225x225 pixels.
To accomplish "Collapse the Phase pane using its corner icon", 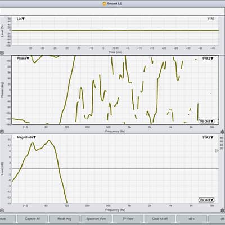I will click(x=2, y=132).
